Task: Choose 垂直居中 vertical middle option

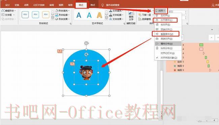Action: coord(165,34)
